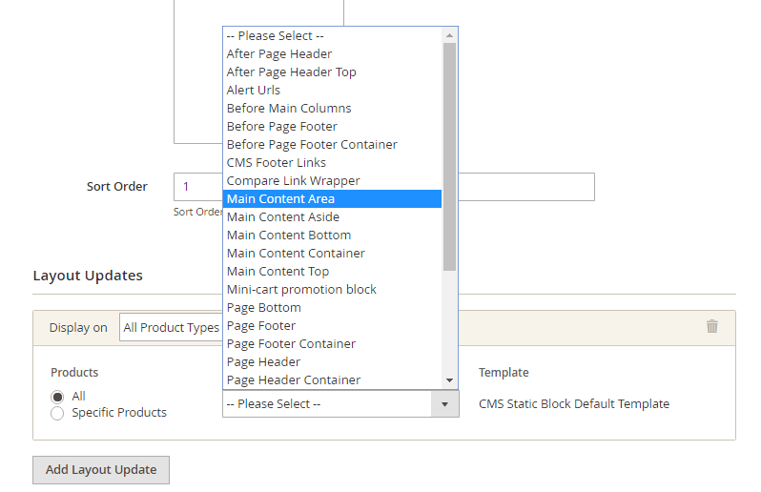Choose Main Content Area option
This screenshot has width=761, height=492.
(333, 199)
